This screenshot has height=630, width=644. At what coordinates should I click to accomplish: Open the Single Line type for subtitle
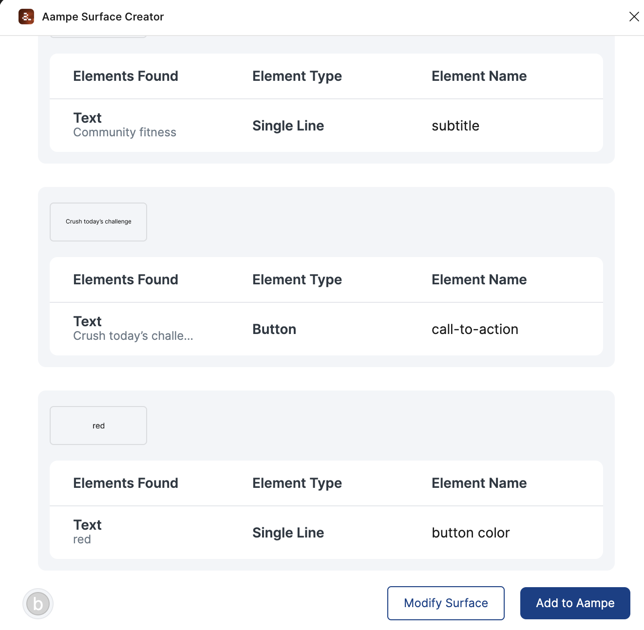coord(288,126)
